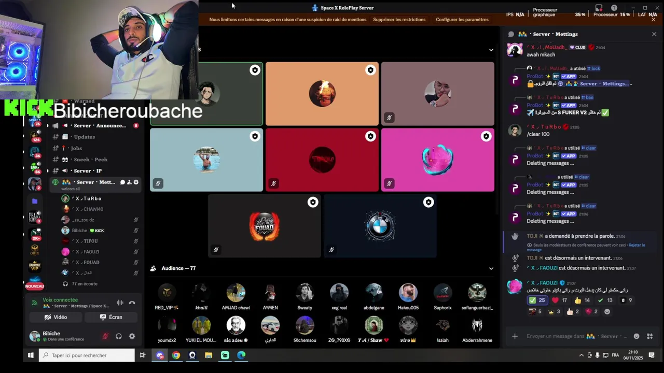Open the help question mark icon
Screen dimensions: 664x373
pyautogui.click(x=614, y=8)
